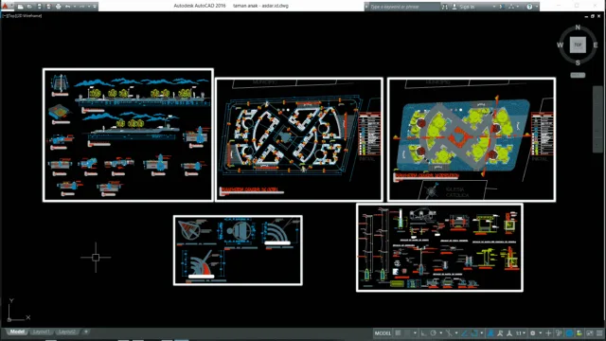This screenshot has width=606, height=341.
Task: Minimize the drawing document window
Action: pyautogui.click(x=586, y=16)
